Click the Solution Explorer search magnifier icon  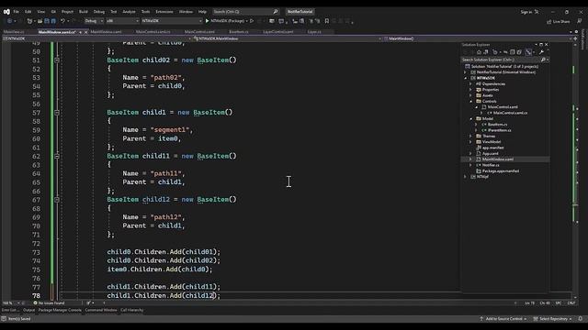(543, 60)
